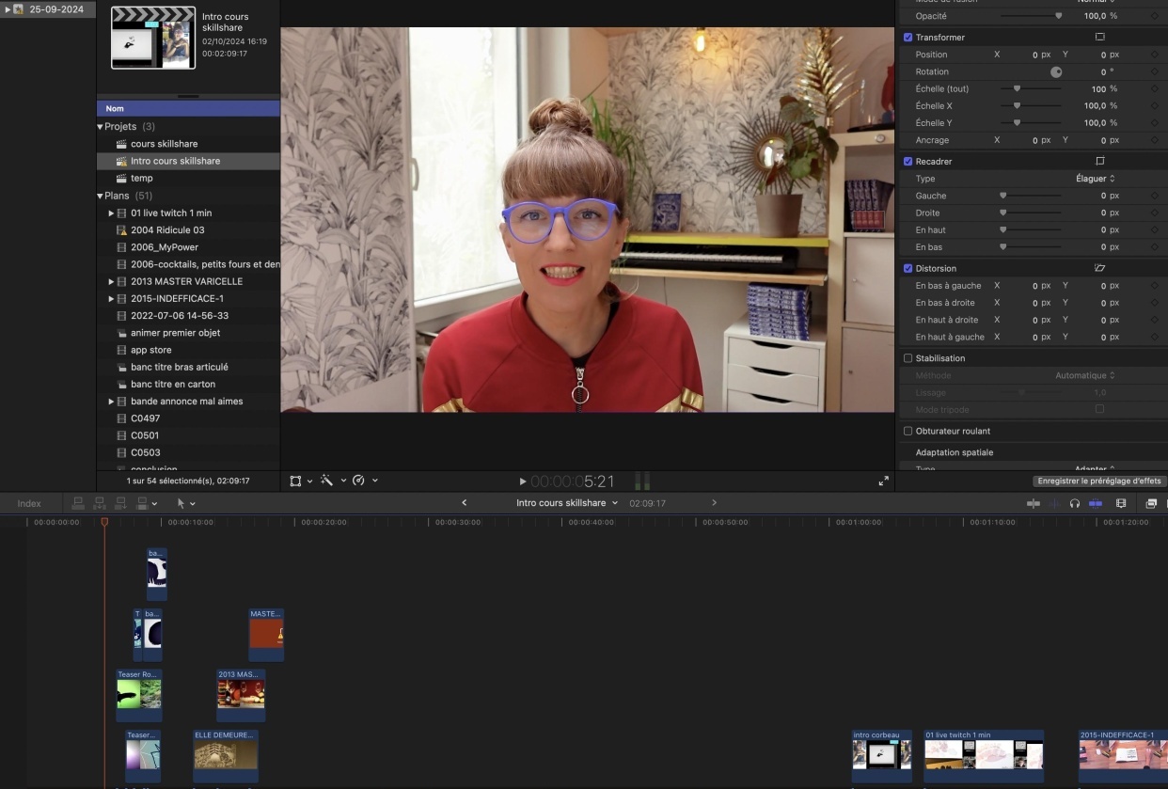
Task: Add keyframe for Rotation
Action: (1155, 71)
